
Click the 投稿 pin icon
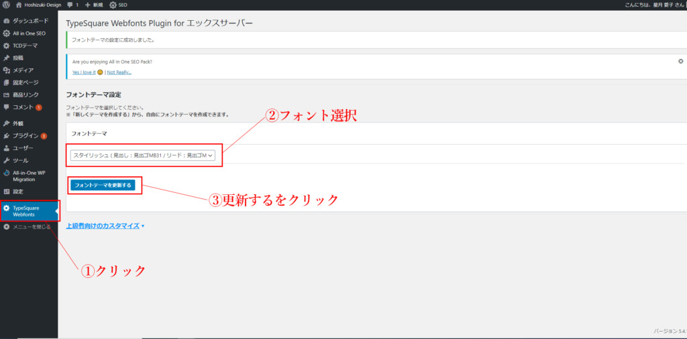pos(6,58)
